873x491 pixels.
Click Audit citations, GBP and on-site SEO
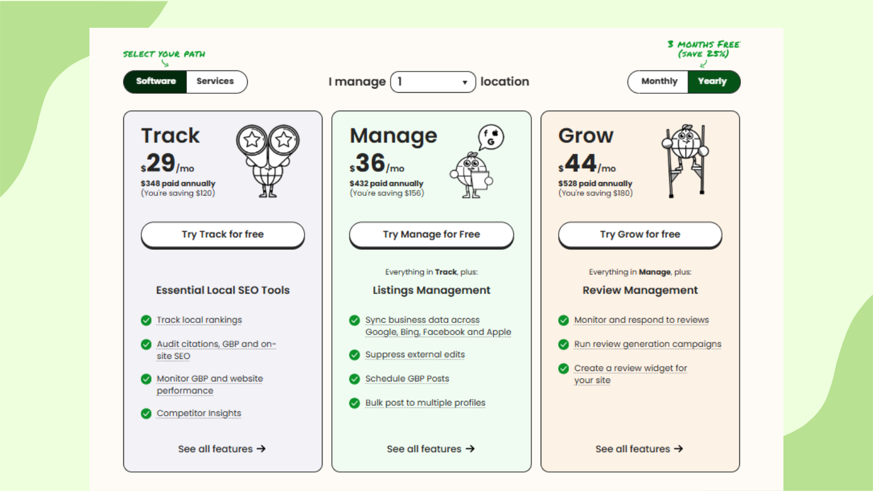point(216,350)
